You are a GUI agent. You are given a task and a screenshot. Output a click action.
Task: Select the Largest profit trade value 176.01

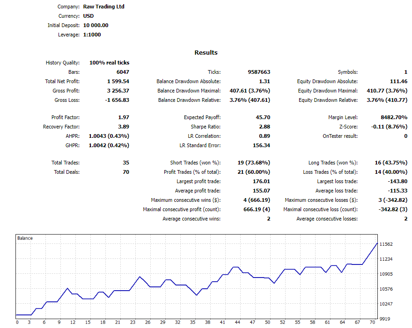pos(261,181)
